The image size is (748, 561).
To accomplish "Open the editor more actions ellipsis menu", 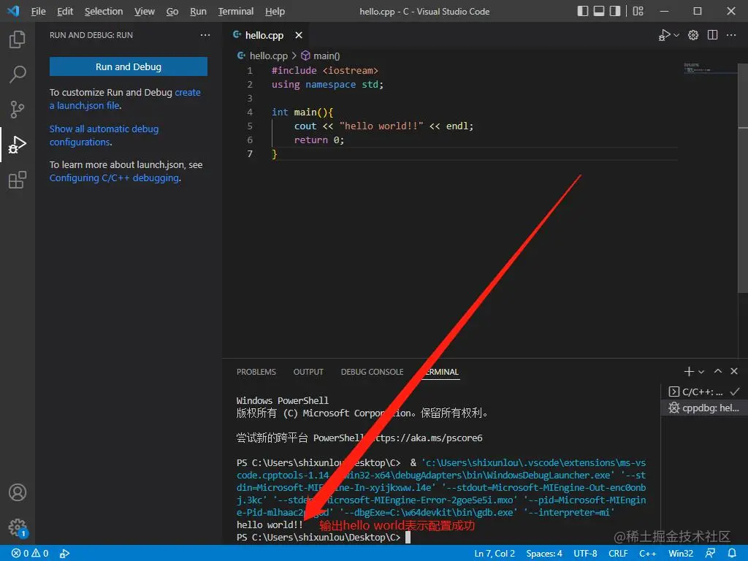I will [x=731, y=34].
